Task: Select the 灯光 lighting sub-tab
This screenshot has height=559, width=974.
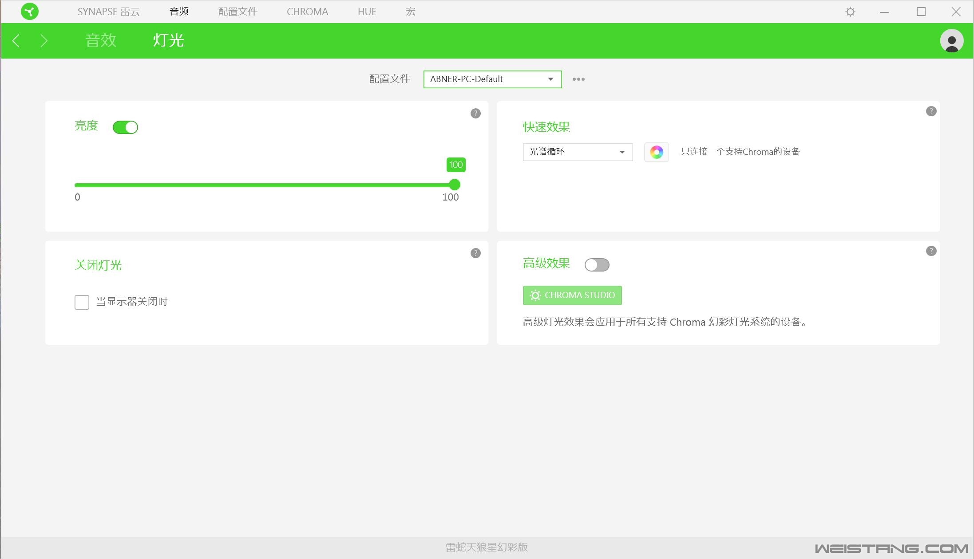Action: (x=168, y=40)
